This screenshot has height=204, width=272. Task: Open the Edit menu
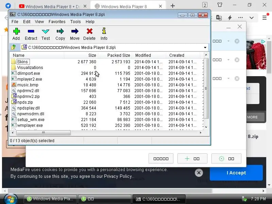pyautogui.click(x=27, y=22)
